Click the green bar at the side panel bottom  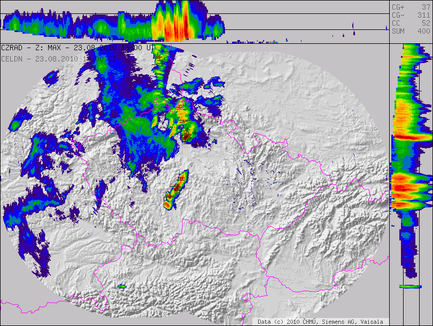pos(410,286)
